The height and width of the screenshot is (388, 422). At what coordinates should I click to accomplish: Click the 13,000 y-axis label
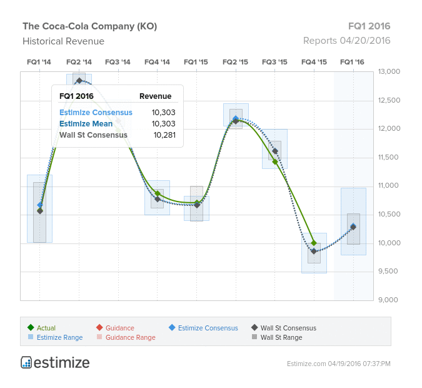click(x=389, y=71)
